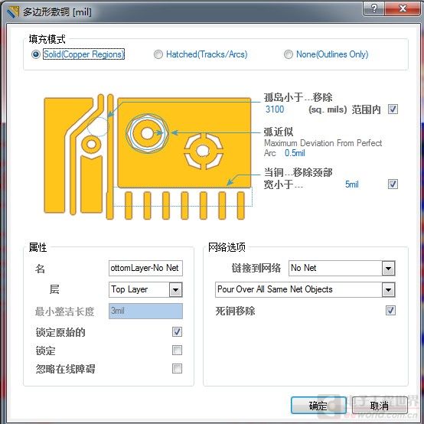424x424 pixels.
Task: Edit the 3100 sq. mils island value
Action: pyautogui.click(x=275, y=109)
